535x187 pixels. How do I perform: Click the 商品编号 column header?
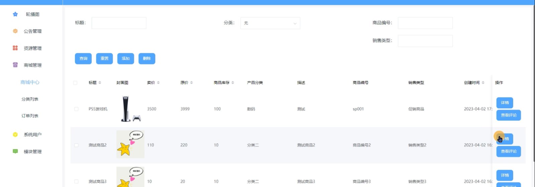point(360,83)
